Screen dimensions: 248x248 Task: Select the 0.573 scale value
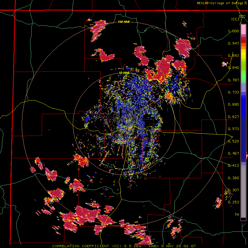coord(233,129)
